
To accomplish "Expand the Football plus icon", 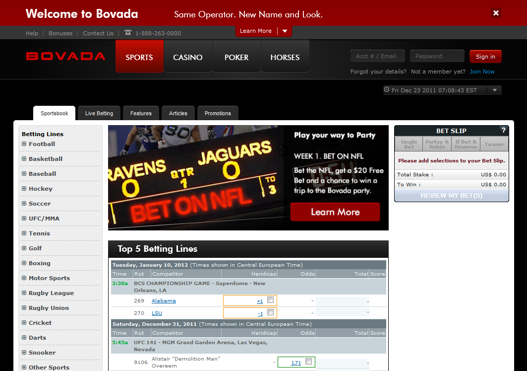I will 24,144.
